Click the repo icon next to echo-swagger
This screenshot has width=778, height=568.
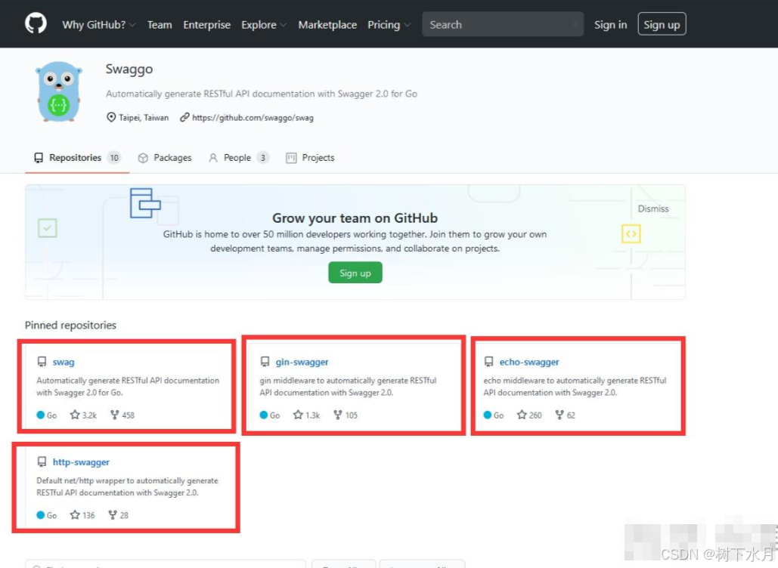489,362
